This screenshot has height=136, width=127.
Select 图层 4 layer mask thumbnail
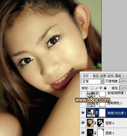[x=100, y=132]
